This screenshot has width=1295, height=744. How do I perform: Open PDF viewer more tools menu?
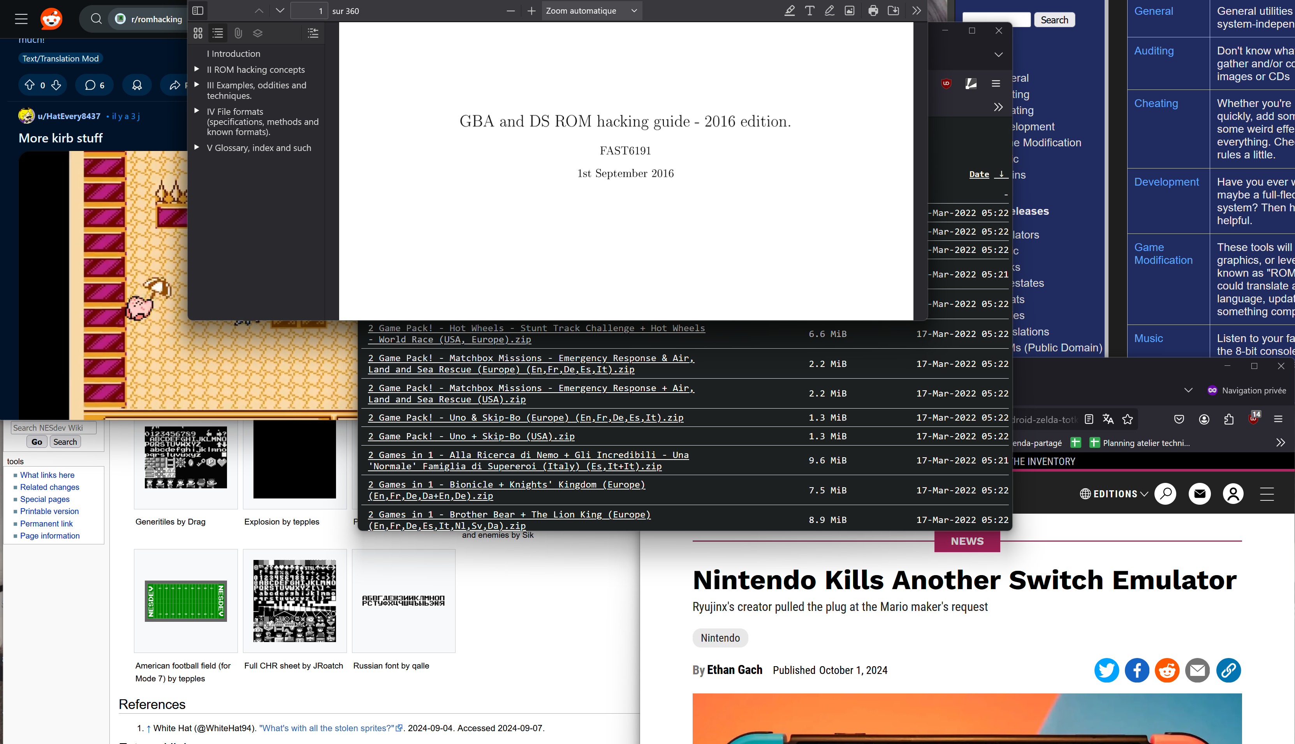coord(916,11)
